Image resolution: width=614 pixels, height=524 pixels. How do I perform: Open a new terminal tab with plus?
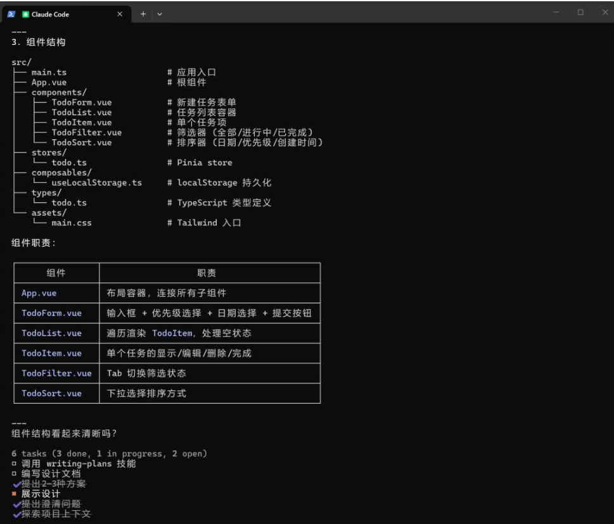[143, 14]
